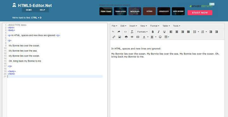Click the closing </body> tag line
This screenshot has height=117, width=228.
point(12,71)
